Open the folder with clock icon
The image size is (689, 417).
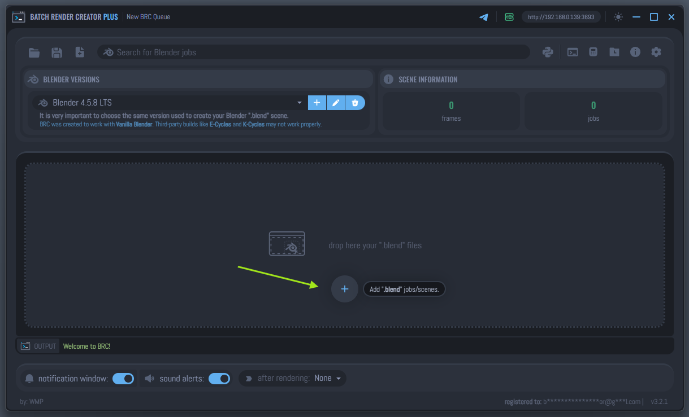[x=614, y=52]
